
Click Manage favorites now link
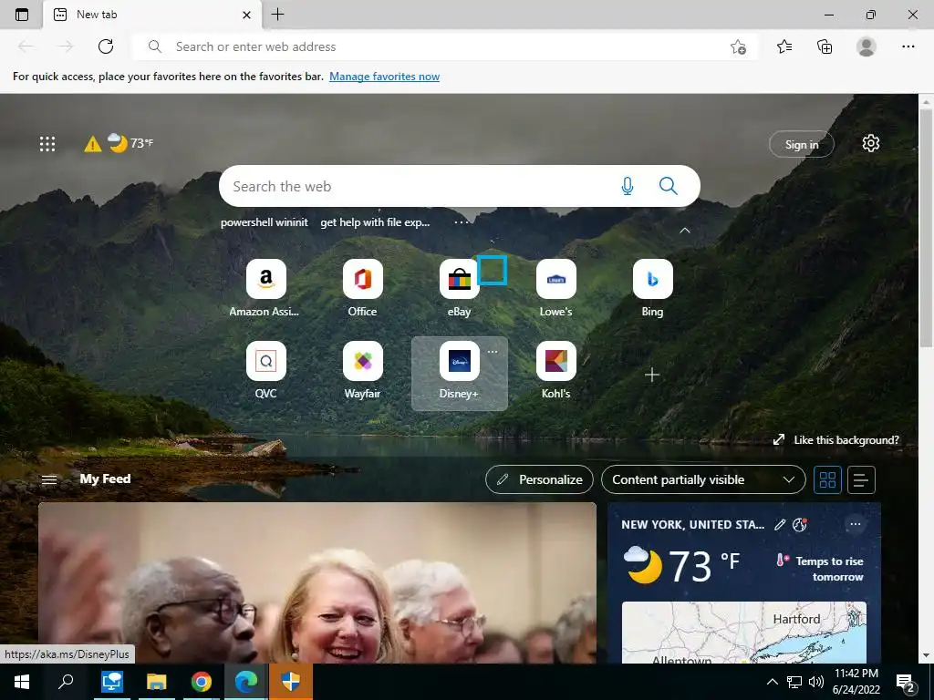pyautogui.click(x=384, y=77)
